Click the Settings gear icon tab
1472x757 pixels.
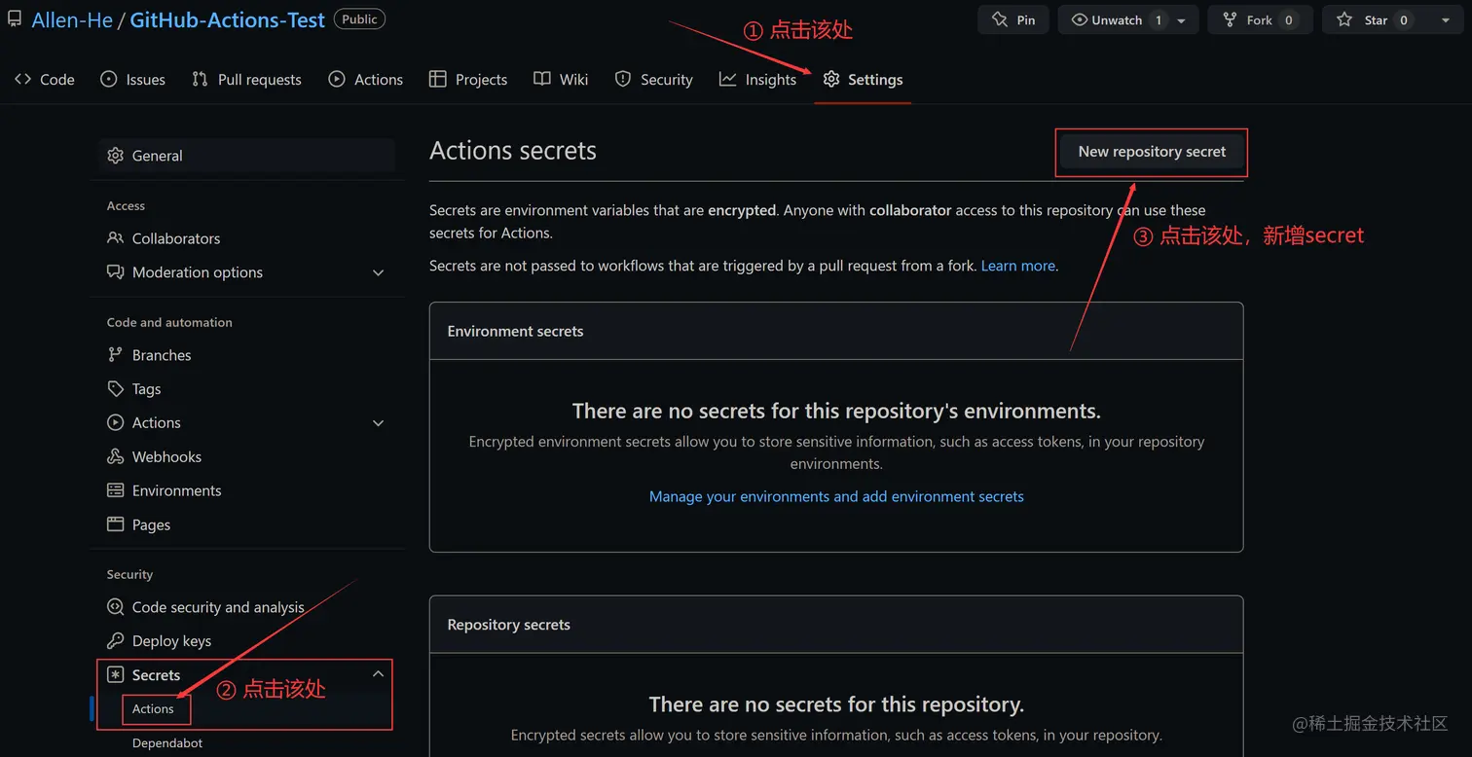831,80
